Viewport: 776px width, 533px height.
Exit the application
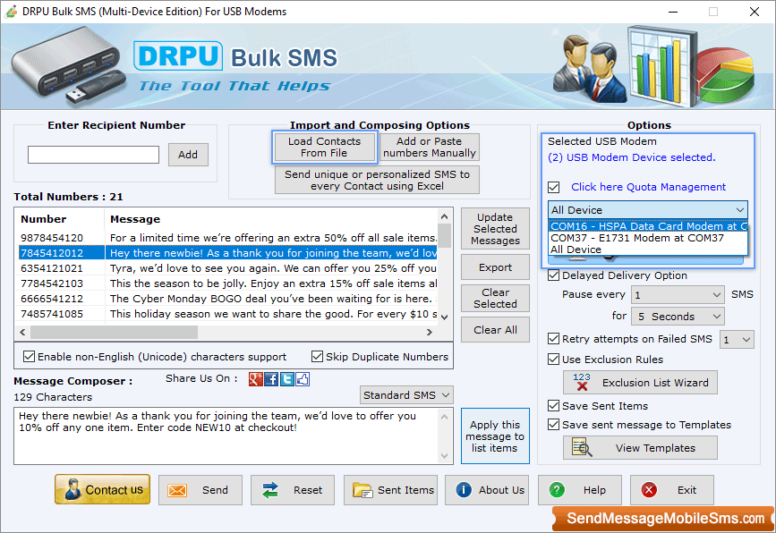click(671, 490)
